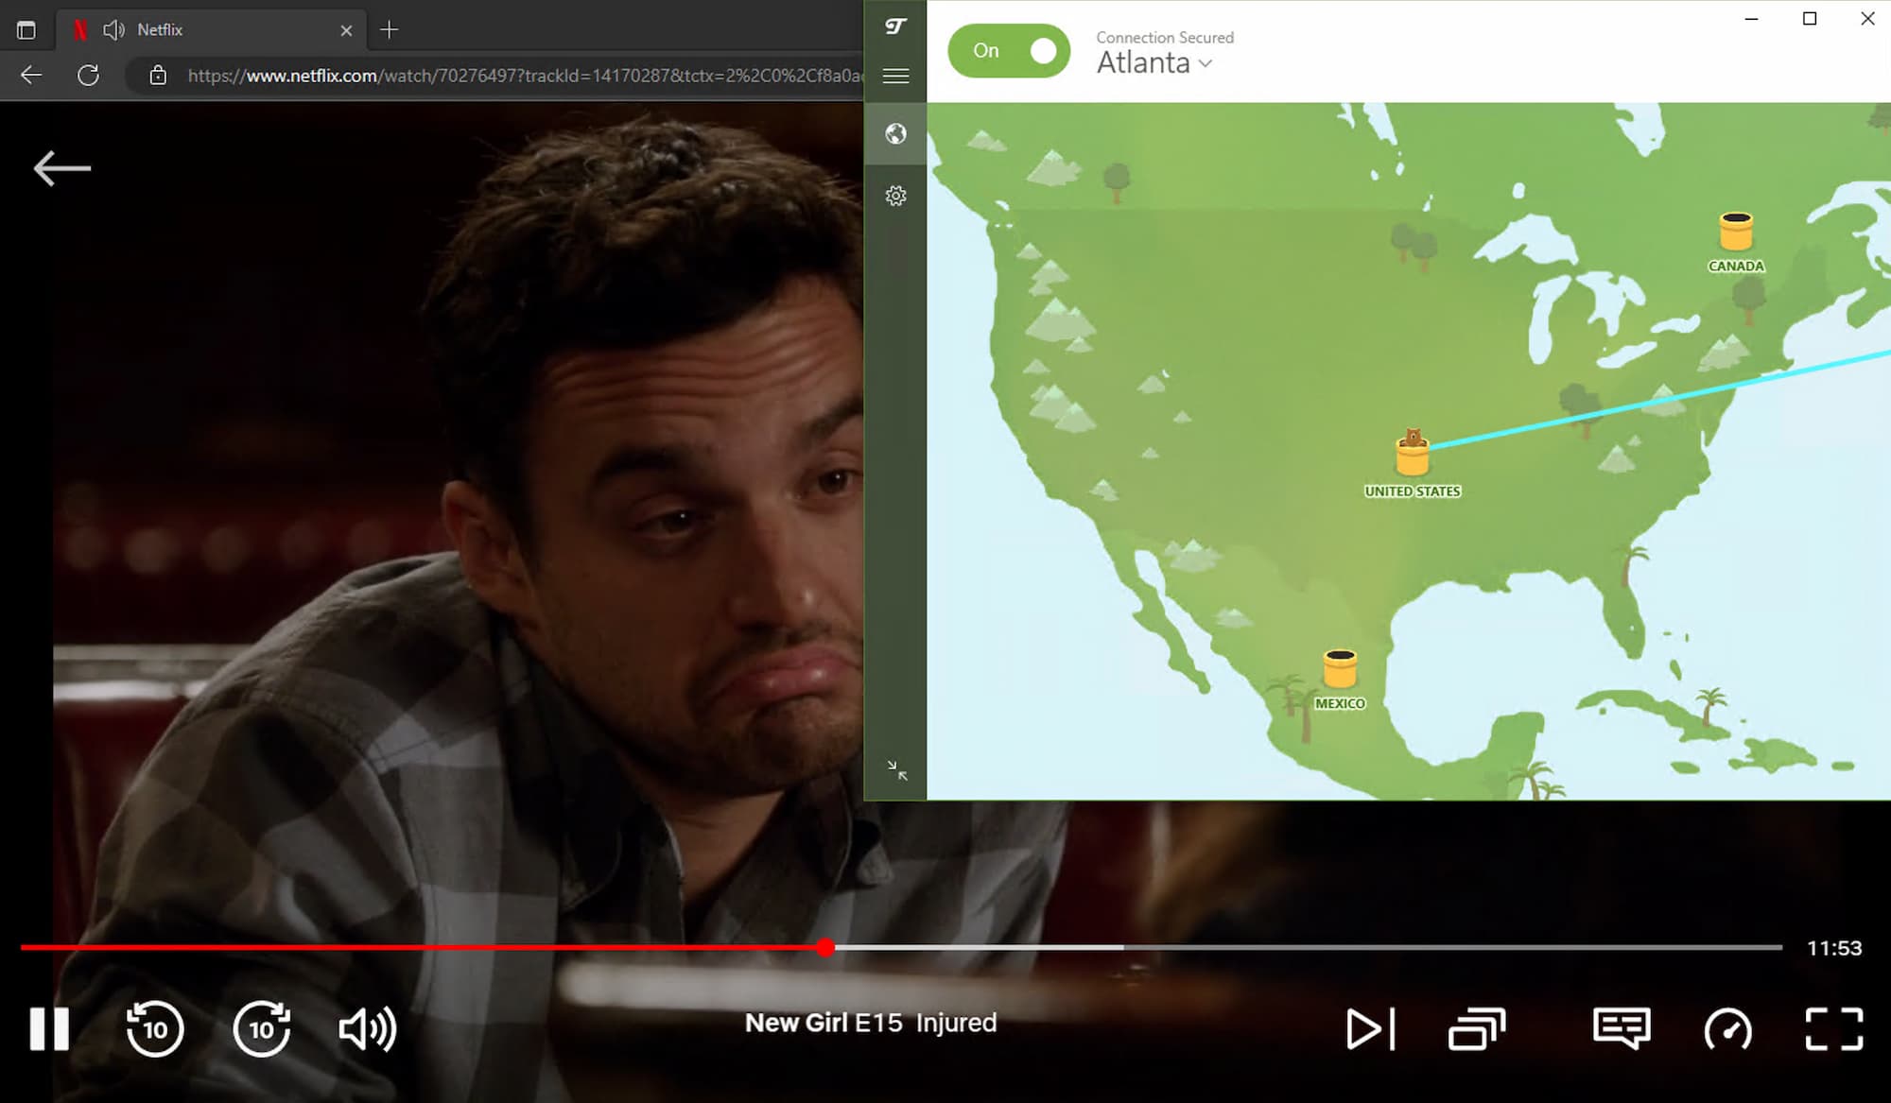Click the volume/audio icon on Netflix
This screenshot has width=1891, height=1103.
tap(367, 1028)
